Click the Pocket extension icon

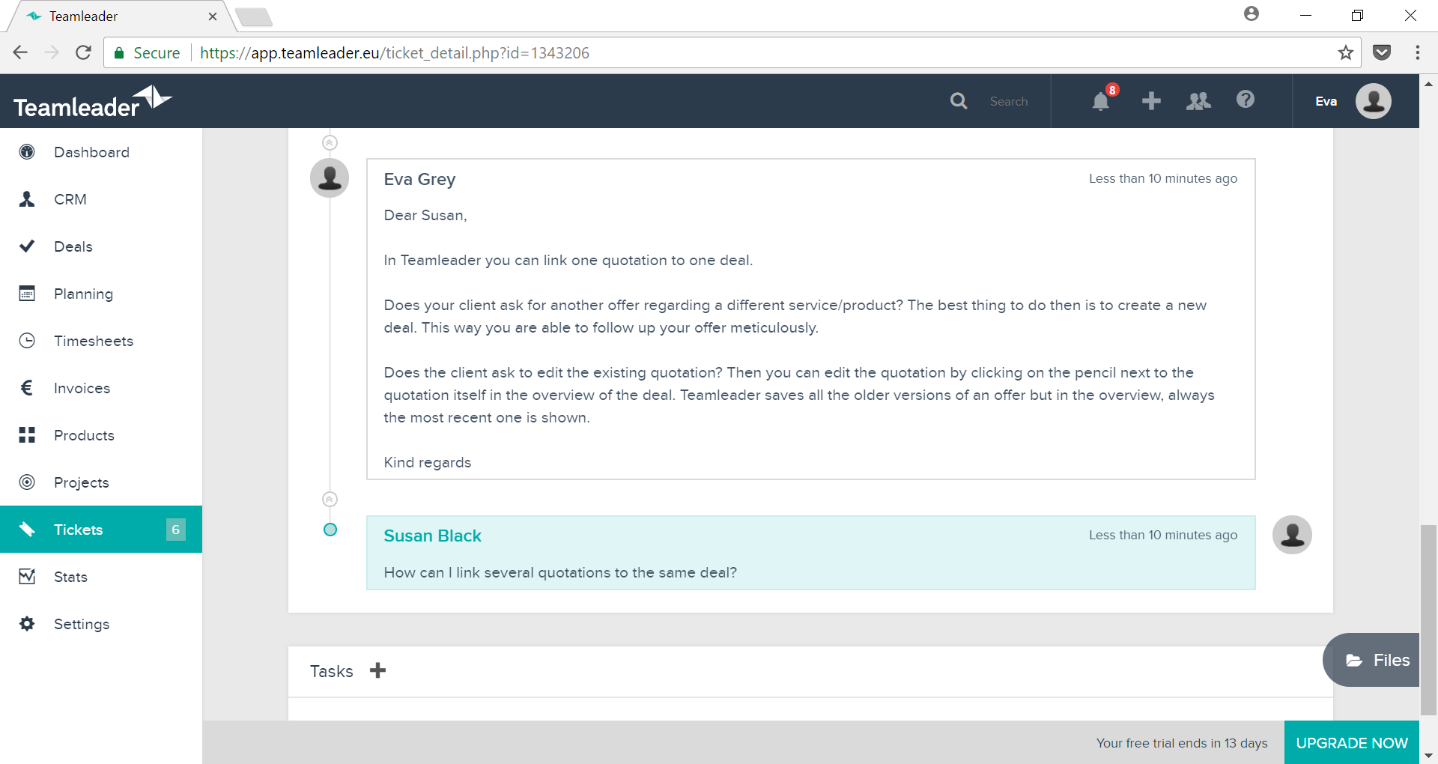coord(1382,52)
